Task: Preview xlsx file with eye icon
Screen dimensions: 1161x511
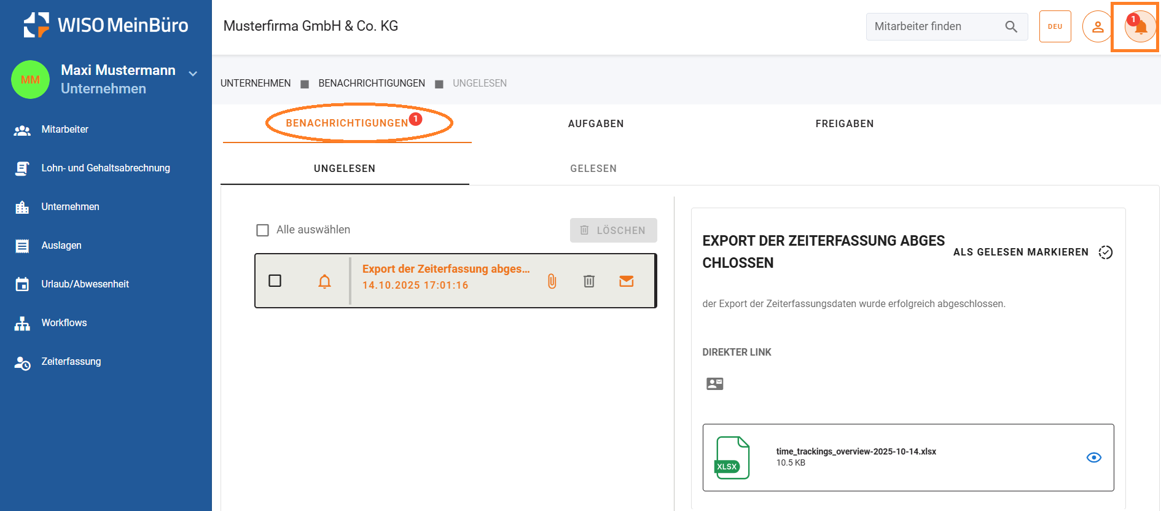Action: click(1093, 458)
